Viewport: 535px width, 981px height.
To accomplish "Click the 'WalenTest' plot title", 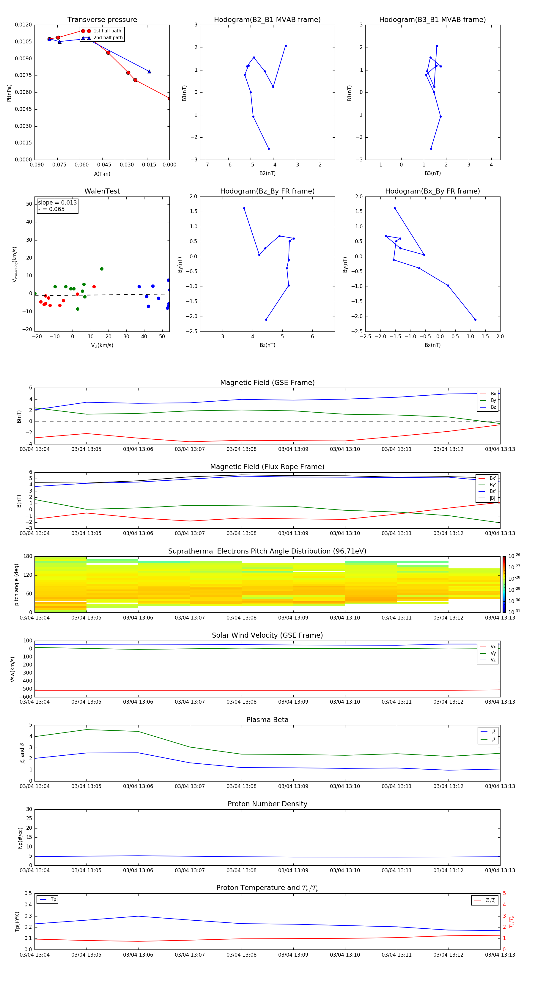I will (x=102, y=191).
